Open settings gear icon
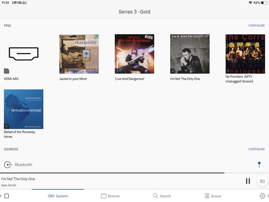This screenshot has width=269, height=202. pyautogui.click(x=262, y=196)
